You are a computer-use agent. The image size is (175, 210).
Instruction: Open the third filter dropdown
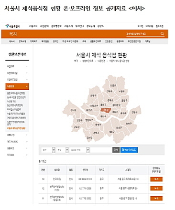tap(79, 150)
